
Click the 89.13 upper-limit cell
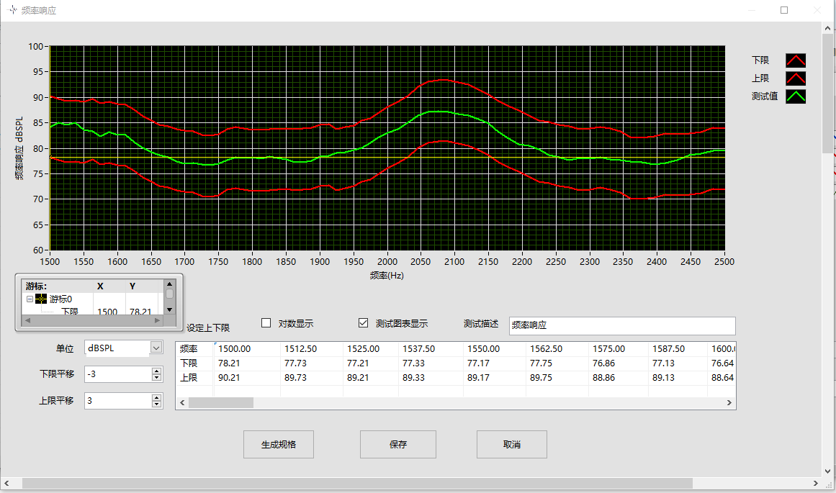(678, 377)
